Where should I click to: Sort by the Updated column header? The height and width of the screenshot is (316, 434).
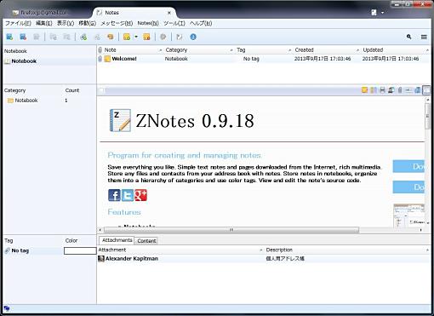(396, 50)
